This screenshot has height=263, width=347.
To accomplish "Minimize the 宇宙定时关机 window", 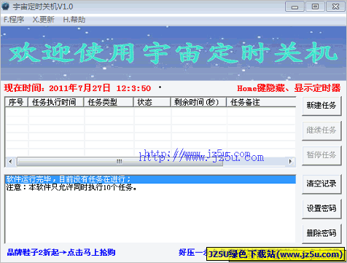I will tap(295, 7).
